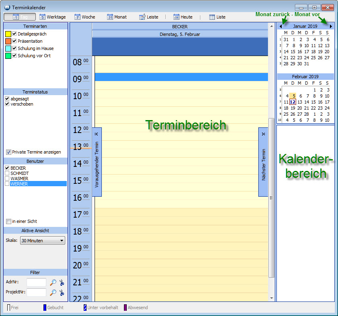Enable the 'in einer Sicht' checkbox

coord(8,221)
